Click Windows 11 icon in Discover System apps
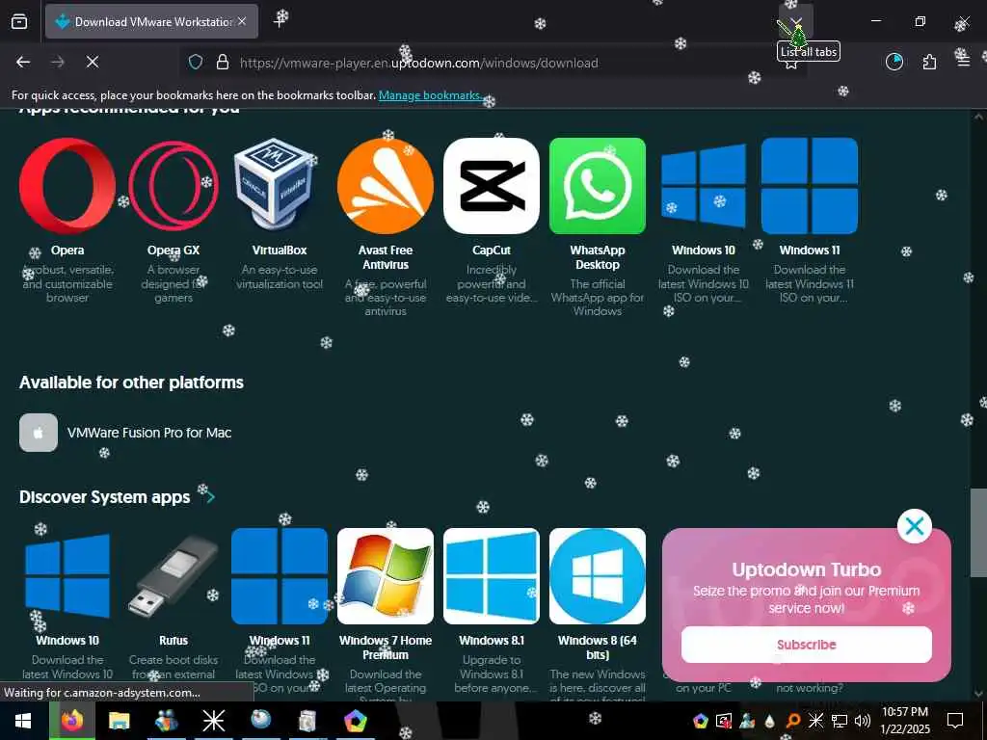This screenshot has height=740, width=987. [x=280, y=576]
